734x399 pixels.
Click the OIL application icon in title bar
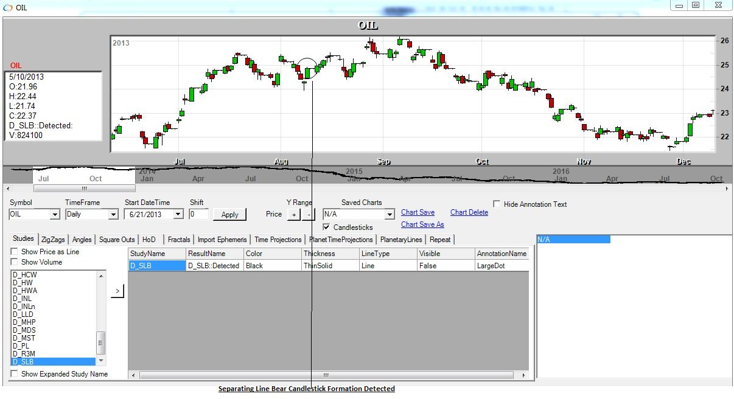click(x=8, y=7)
